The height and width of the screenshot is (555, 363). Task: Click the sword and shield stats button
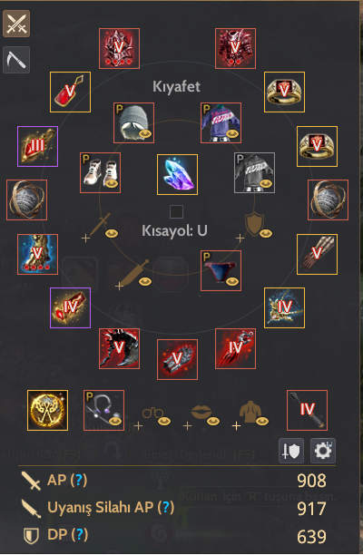pyautogui.click(x=291, y=451)
